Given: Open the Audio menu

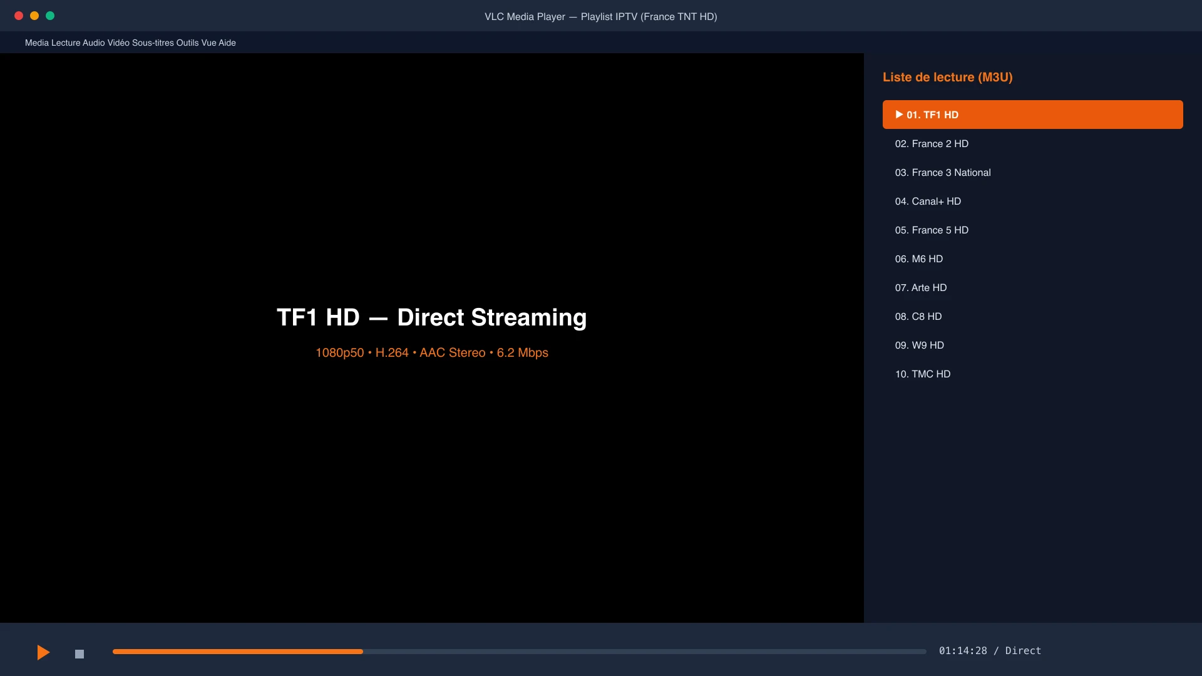Looking at the screenshot, I should (94, 43).
